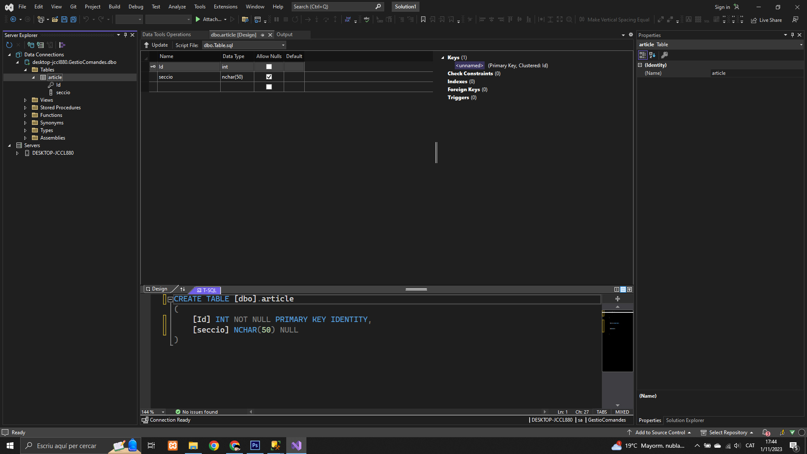This screenshot has height=454, width=807.
Task: Click the Search (Ctrl+Q) input box
Action: tap(332, 7)
